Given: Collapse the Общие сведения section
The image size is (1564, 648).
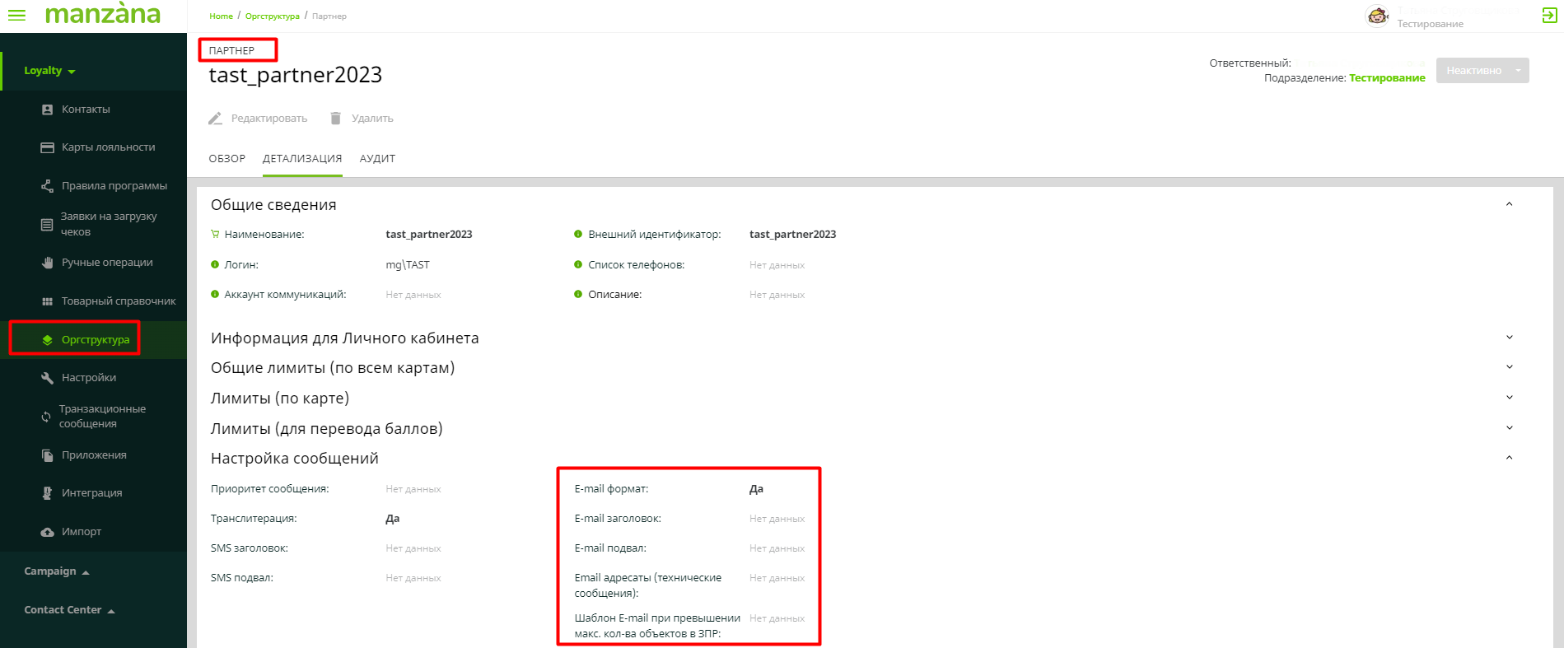Looking at the screenshot, I should (x=1509, y=204).
